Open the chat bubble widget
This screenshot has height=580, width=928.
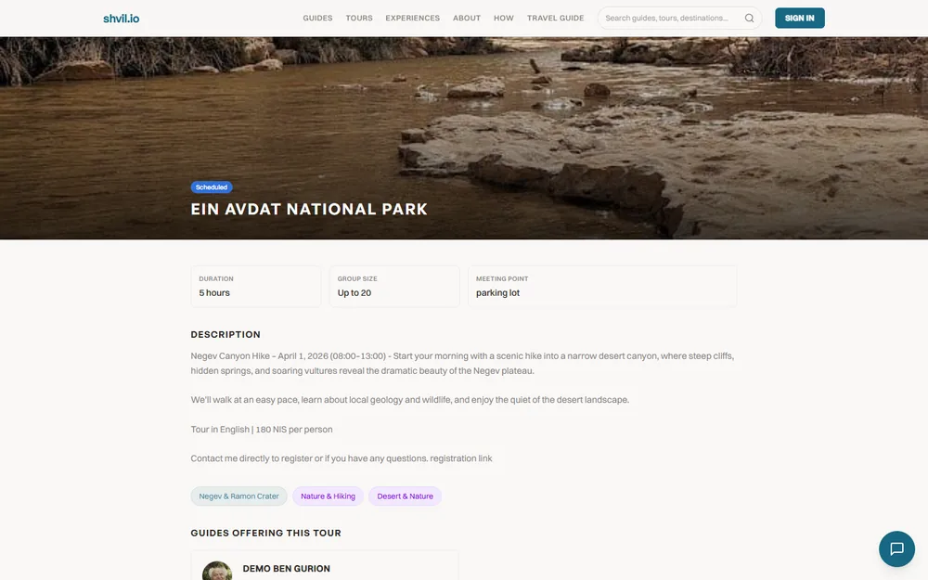896,548
